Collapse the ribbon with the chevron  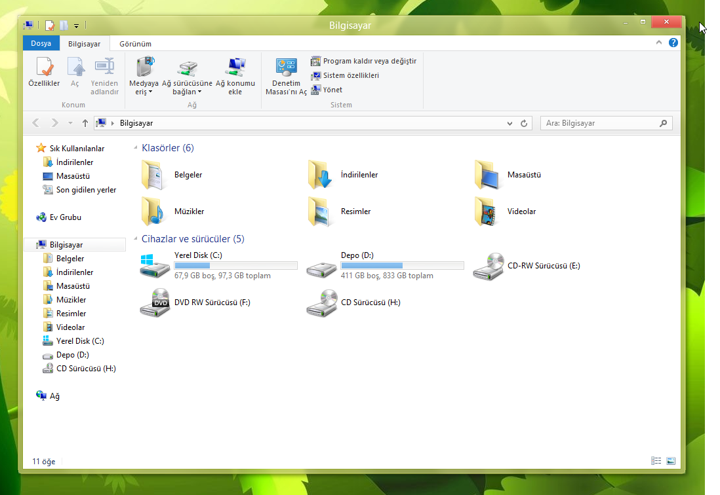pyautogui.click(x=659, y=43)
